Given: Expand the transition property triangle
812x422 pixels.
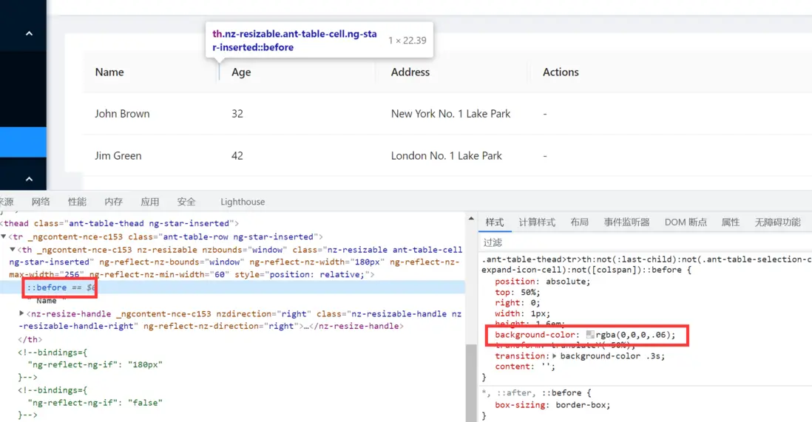Looking at the screenshot, I should pyautogui.click(x=555, y=356).
